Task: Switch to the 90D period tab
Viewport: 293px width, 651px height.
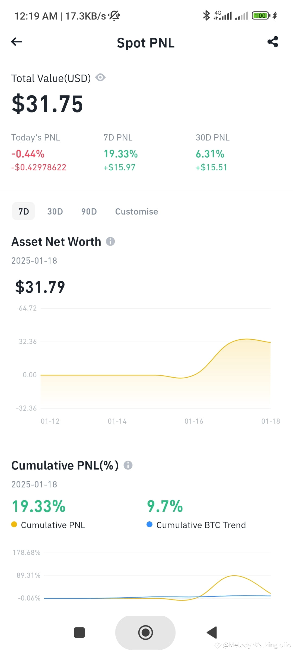Action: (89, 211)
